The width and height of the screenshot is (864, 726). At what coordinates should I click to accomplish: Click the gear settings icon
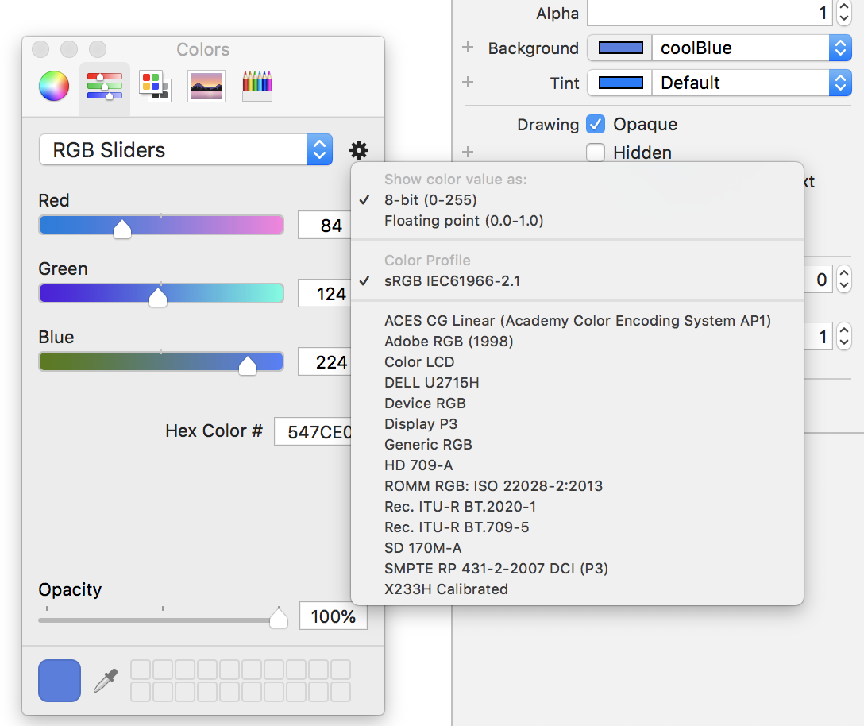[x=359, y=149]
